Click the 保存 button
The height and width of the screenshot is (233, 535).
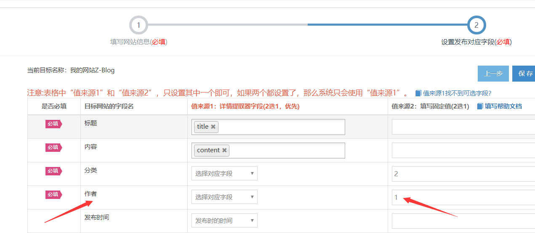pyautogui.click(x=524, y=74)
